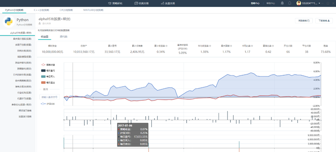Click the info icon beside 最大回撤
The width and height of the screenshot is (336, 152).
point(231,46)
